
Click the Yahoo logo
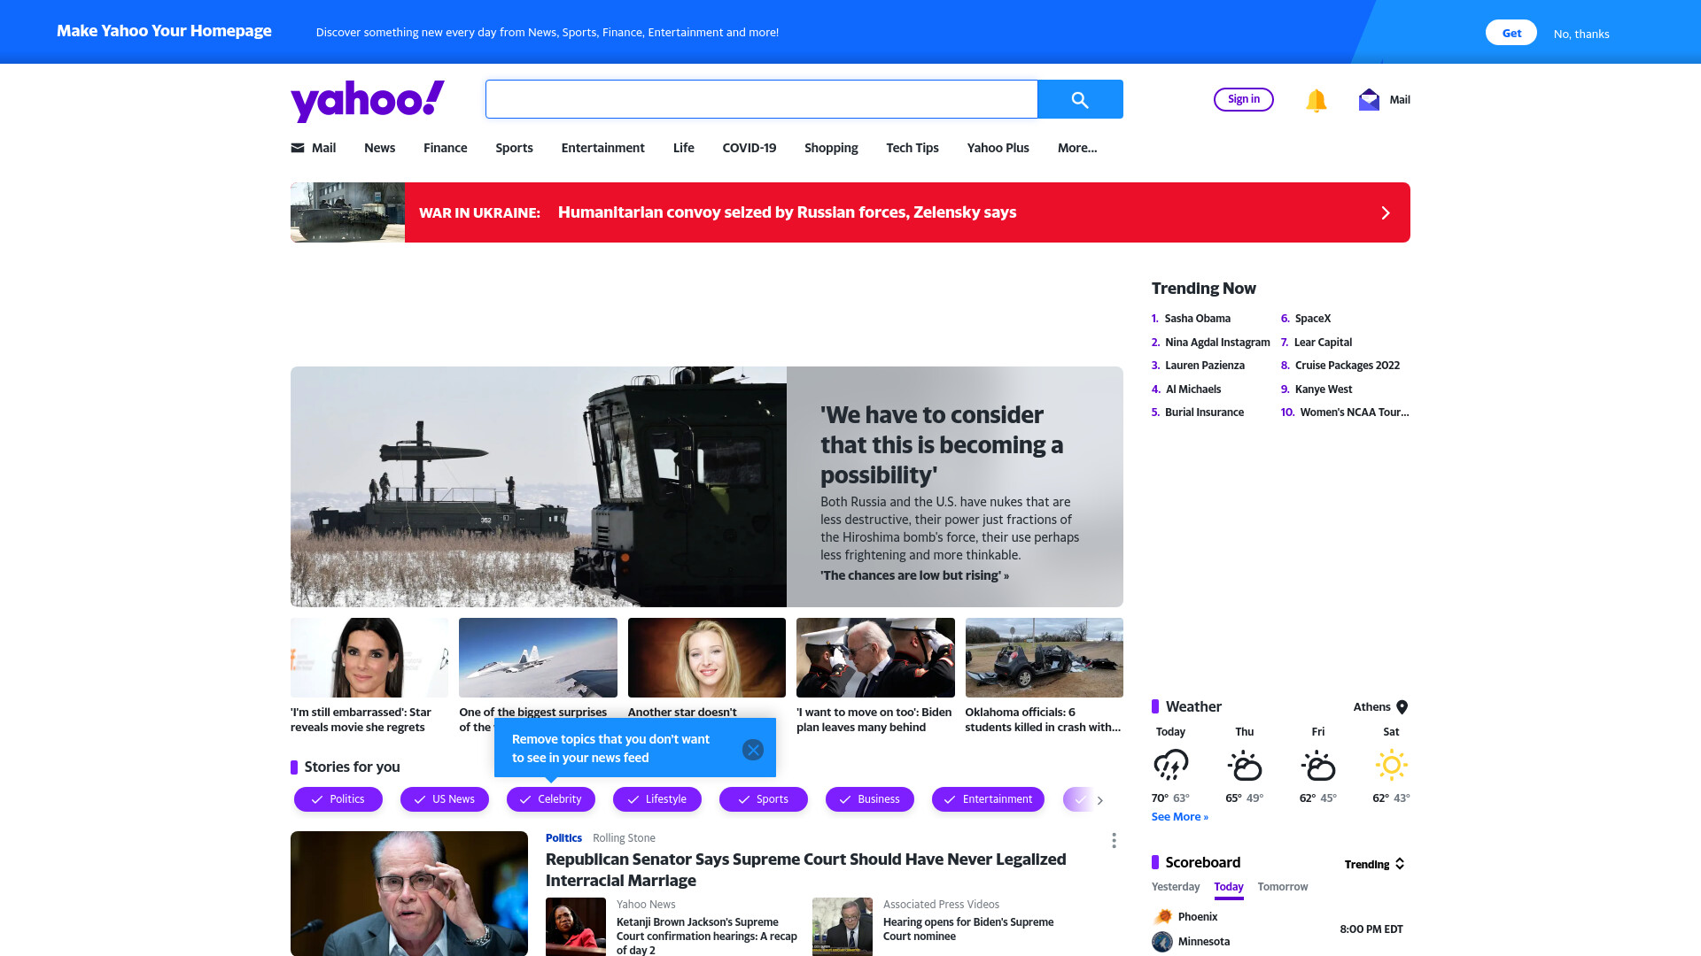tap(367, 100)
